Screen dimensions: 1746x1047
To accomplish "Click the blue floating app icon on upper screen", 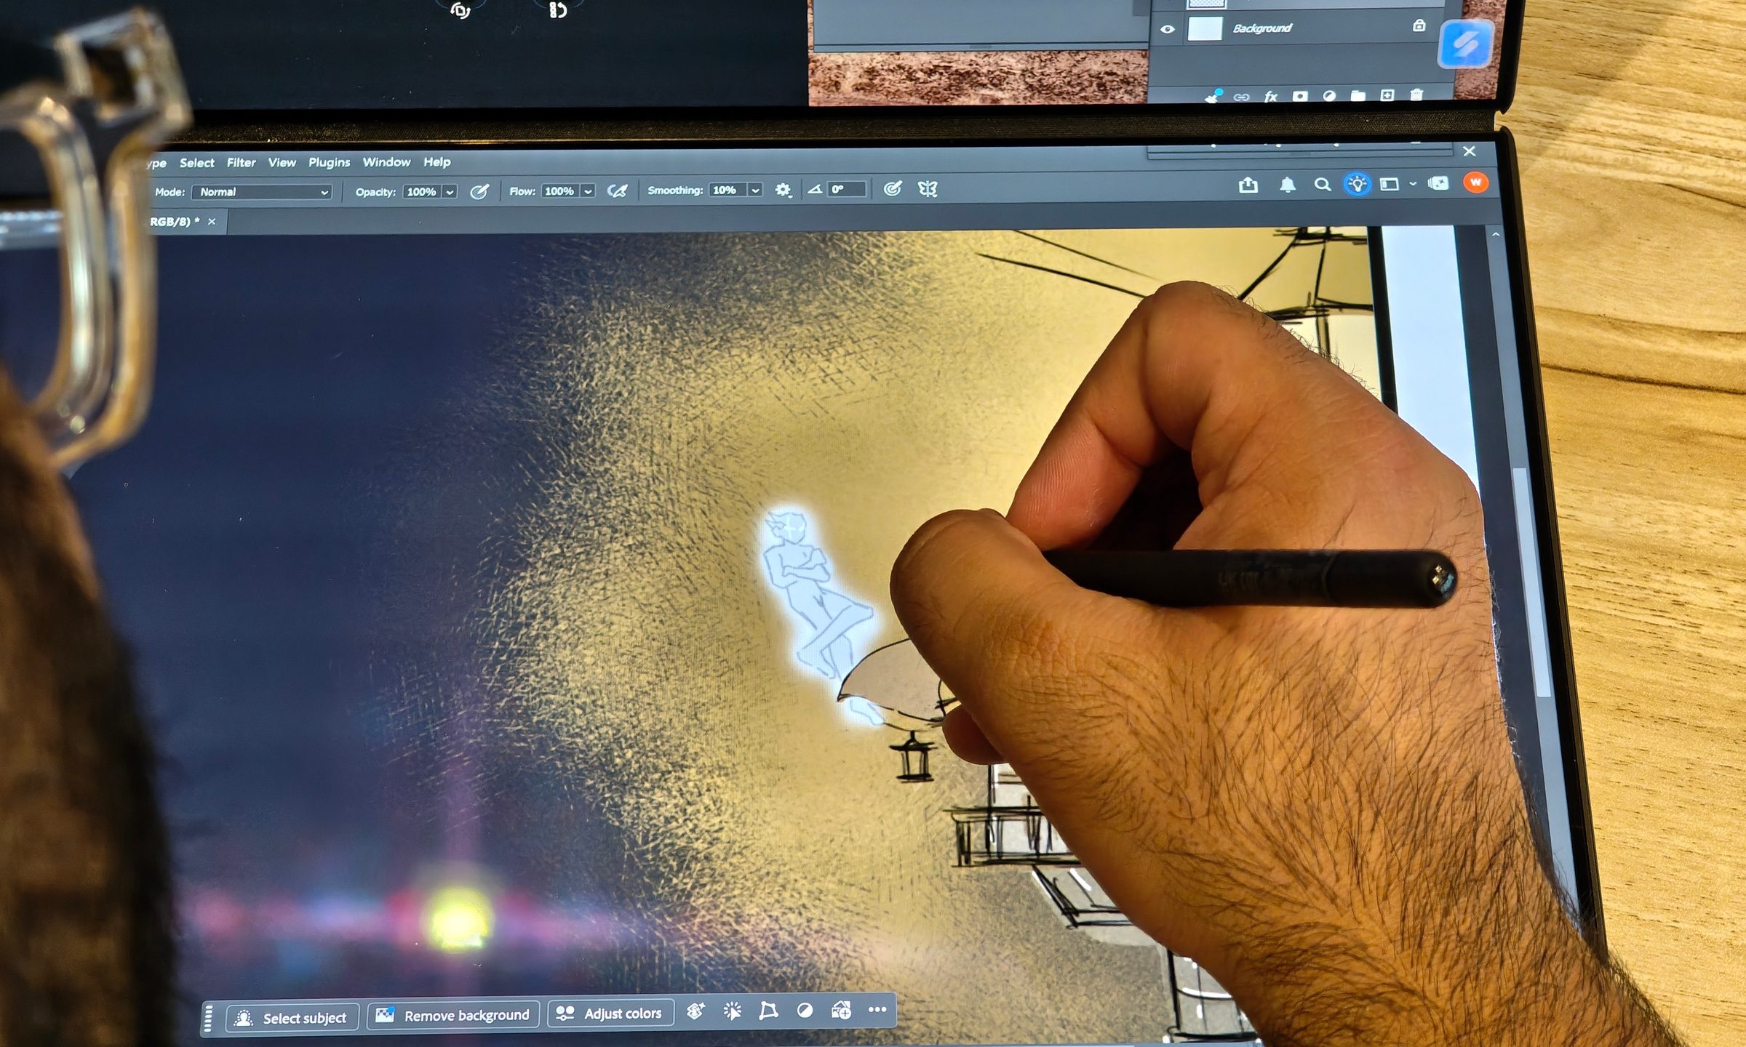I will (x=1465, y=45).
